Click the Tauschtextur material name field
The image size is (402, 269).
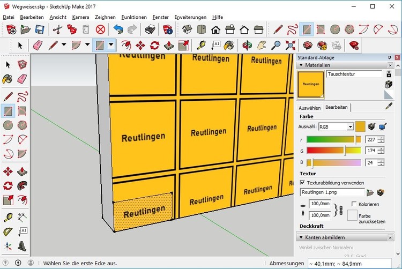click(x=354, y=74)
